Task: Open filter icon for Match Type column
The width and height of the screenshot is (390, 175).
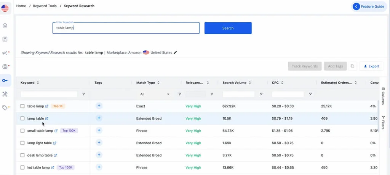Action: 180,94
